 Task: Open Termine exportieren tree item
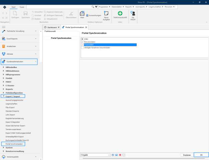tap(13, 129)
